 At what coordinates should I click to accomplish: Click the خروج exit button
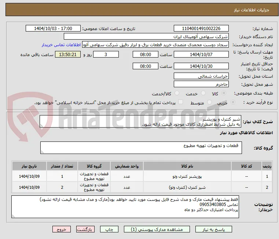tap(62, 229)
